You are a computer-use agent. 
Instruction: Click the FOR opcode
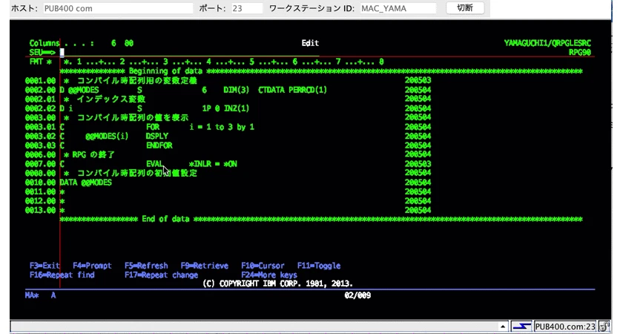(153, 127)
